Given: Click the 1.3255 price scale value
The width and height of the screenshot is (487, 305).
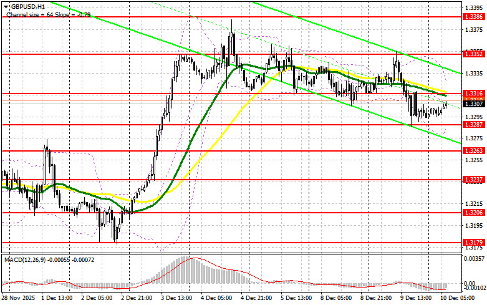Looking at the screenshot, I should click(x=474, y=160).
